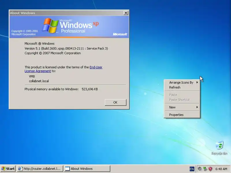Open the Recycle Bin desktop icon
The width and height of the screenshot is (231, 173).
tap(219, 148)
